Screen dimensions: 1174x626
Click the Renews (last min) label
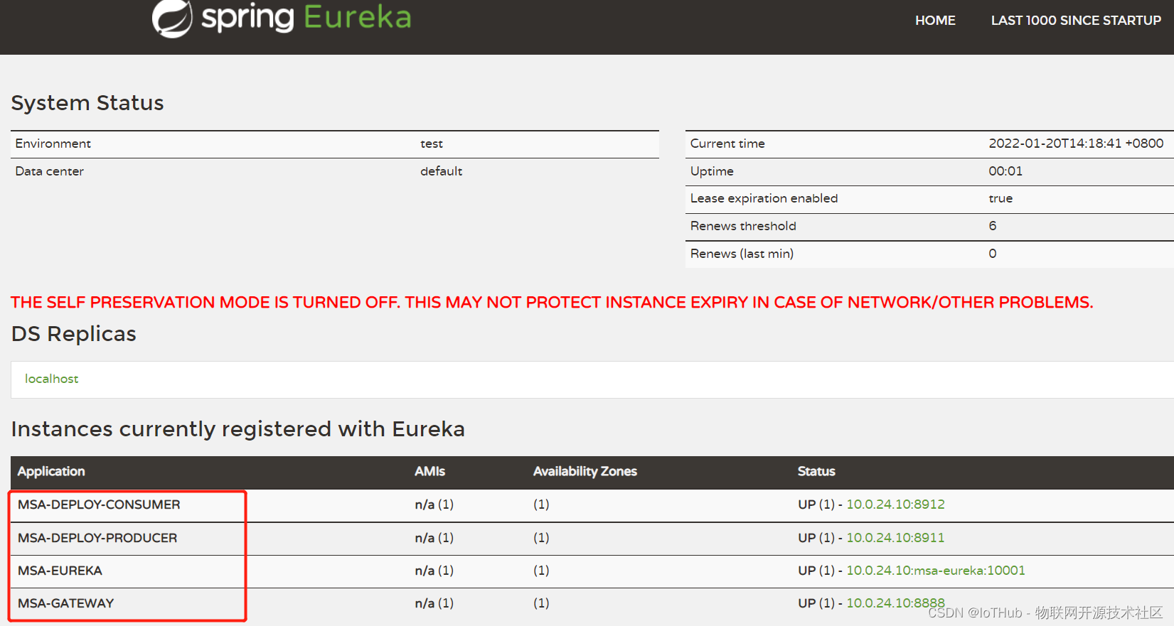coord(742,254)
